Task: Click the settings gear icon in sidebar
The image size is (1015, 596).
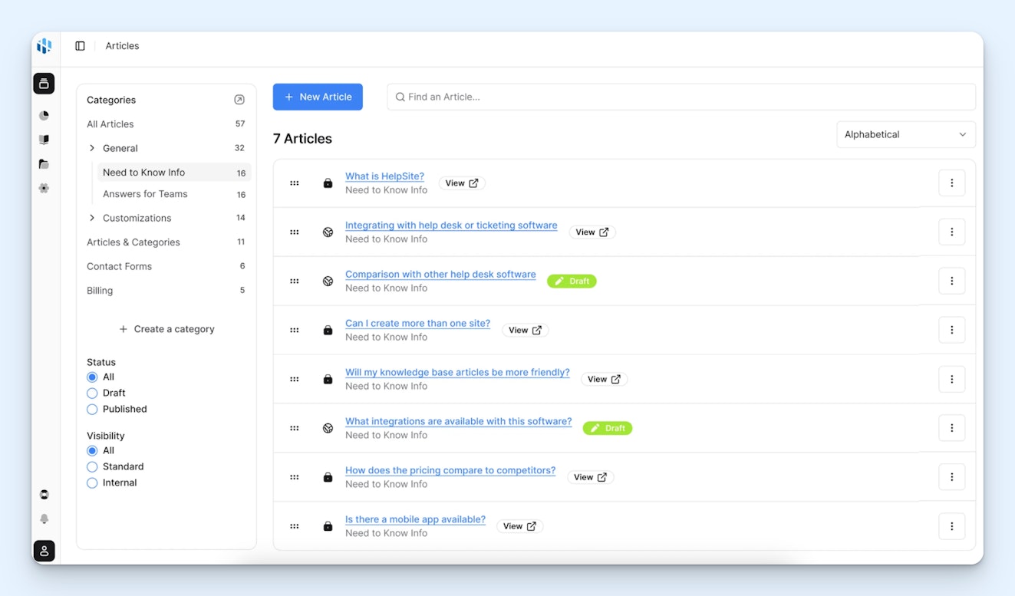Action: pyautogui.click(x=44, y=188)
